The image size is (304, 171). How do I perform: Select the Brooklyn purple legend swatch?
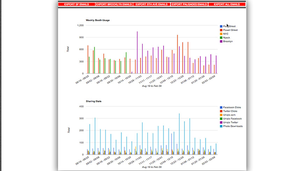[x=221, y=42]
